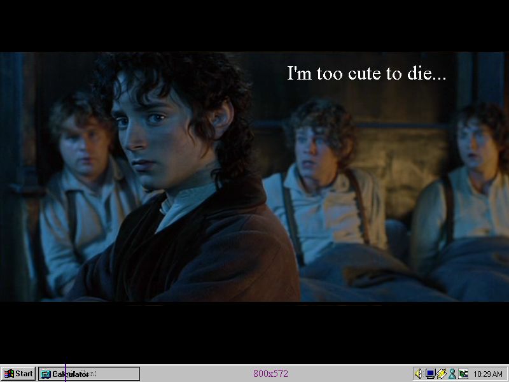Open the lightning bolt plug tray icon

(441, 374)
